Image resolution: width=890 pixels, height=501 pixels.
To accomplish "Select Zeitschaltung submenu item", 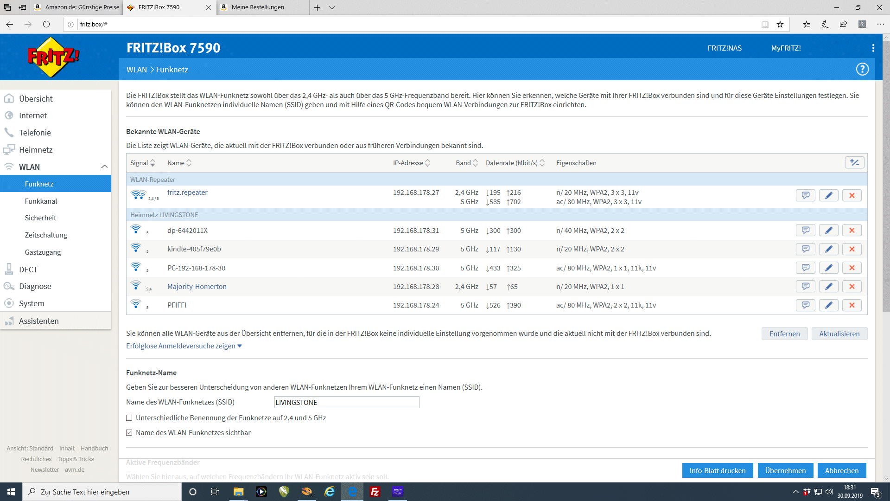I will 56,235.
